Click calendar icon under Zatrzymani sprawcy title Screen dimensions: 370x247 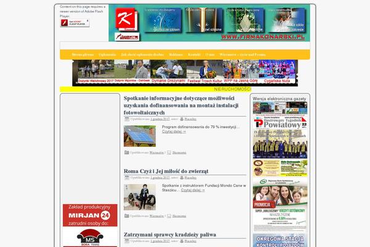coord(126,241)
